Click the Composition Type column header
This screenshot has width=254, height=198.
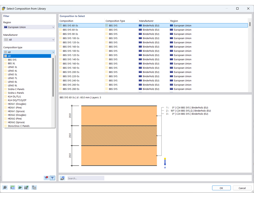(x=121, y=21)
